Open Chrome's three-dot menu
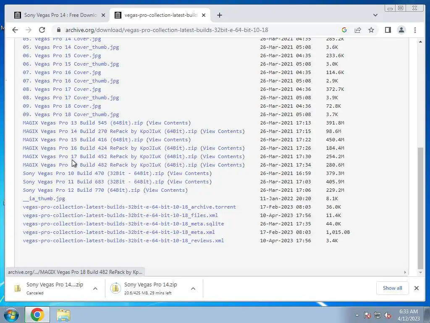 click(x=415, y=30)
